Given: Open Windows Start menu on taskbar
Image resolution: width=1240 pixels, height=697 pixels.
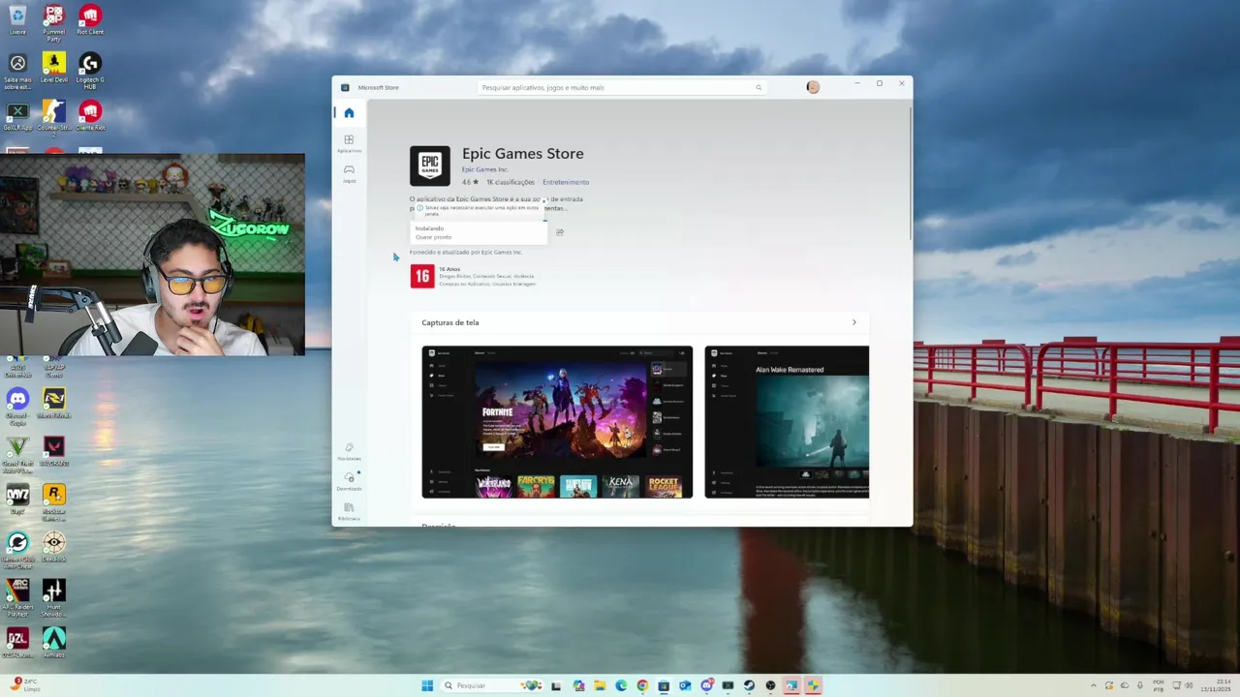Looking at the screenshot, I should click(x=427, y=685).
